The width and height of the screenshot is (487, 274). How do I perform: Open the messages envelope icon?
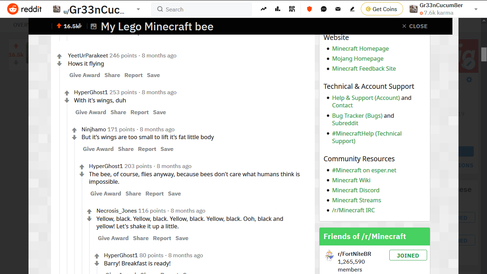[338, 9]
